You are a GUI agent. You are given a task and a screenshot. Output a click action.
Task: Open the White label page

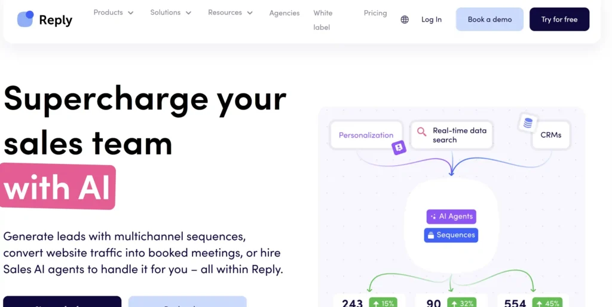[323, 20]
